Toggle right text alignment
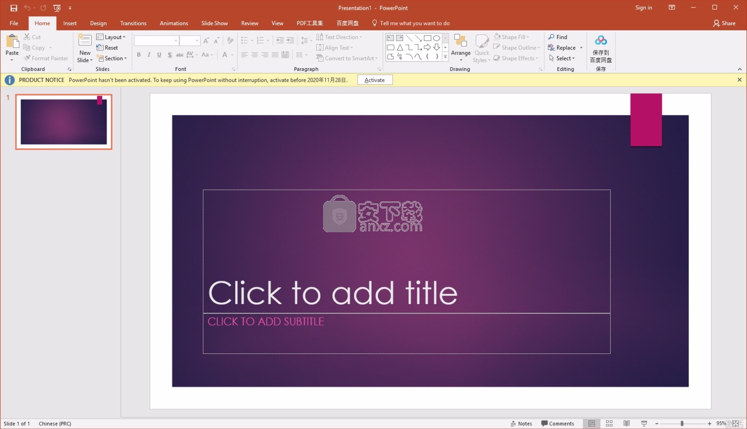This screenshot has height=429, width=747. (265, 55)
